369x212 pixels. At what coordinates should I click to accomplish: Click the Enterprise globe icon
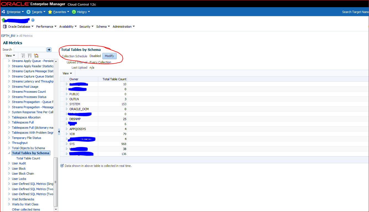[4, 12]
